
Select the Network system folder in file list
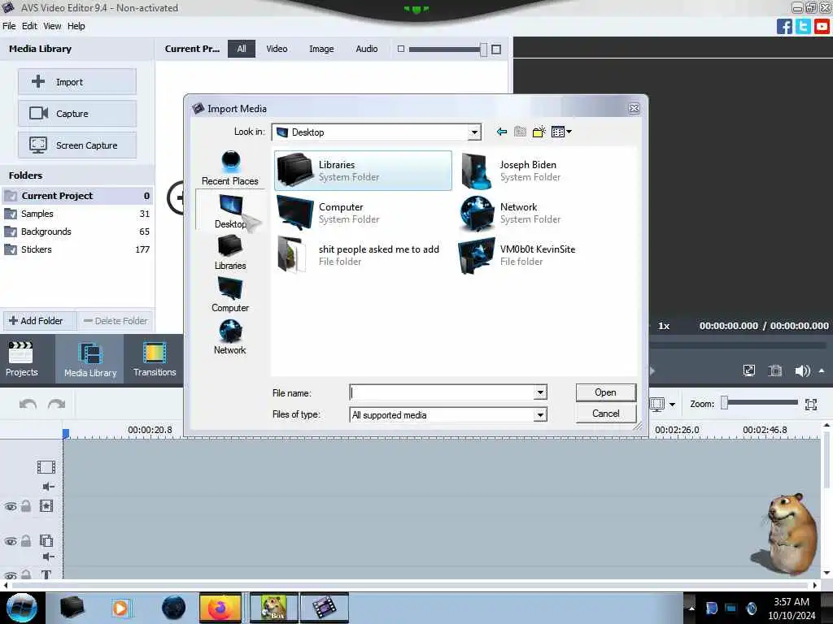(x=511, y=213)
